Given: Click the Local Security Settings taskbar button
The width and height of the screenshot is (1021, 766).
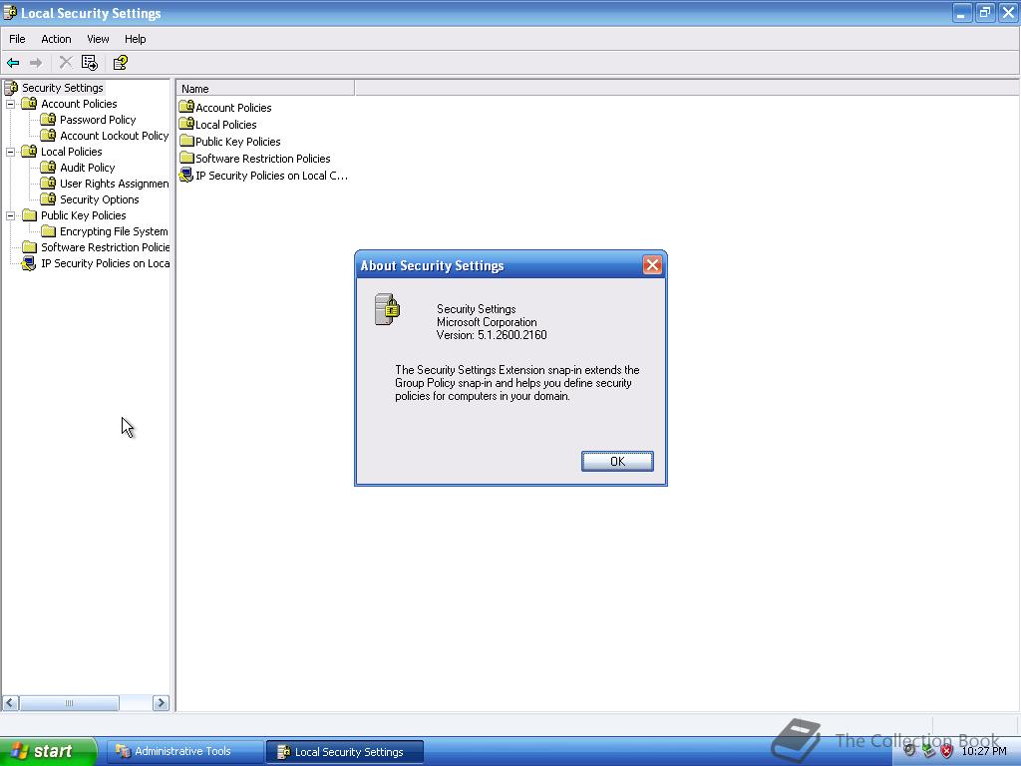Looking at the screenshot, I should tap(345, 752).
